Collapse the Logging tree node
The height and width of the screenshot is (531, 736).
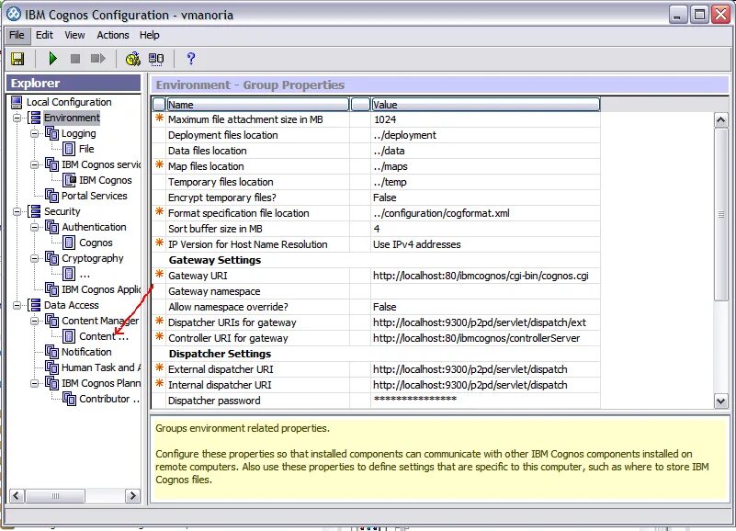coord(35,134)
